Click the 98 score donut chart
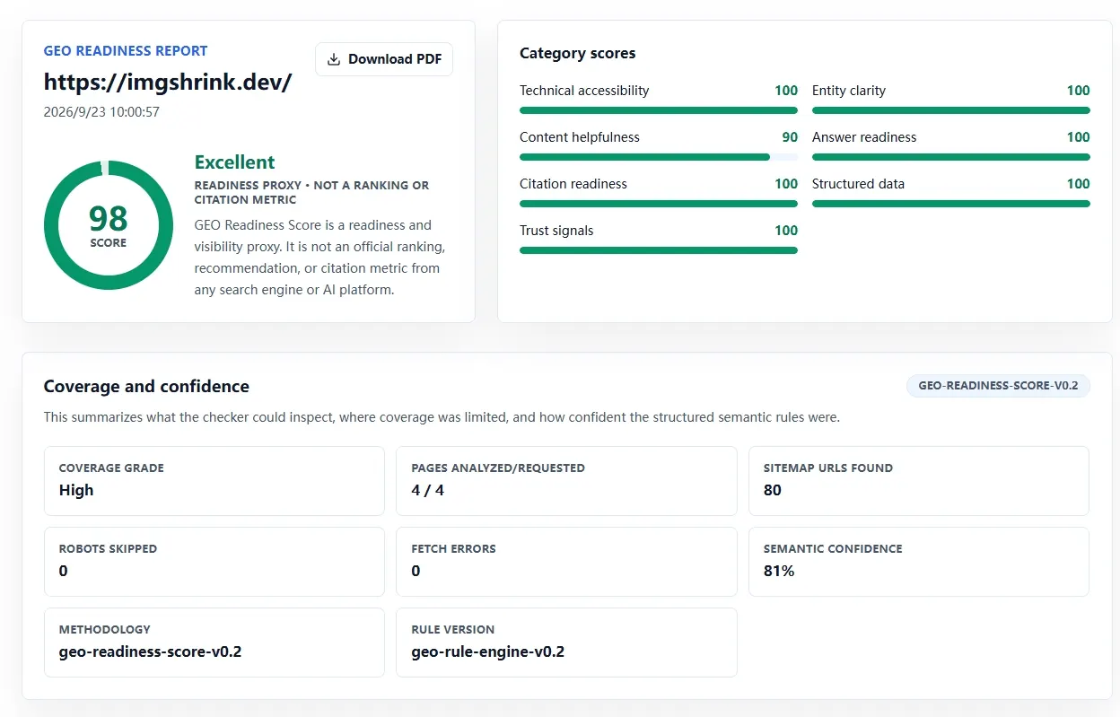This screenshot has width=1120, height=717. point(109,225)
